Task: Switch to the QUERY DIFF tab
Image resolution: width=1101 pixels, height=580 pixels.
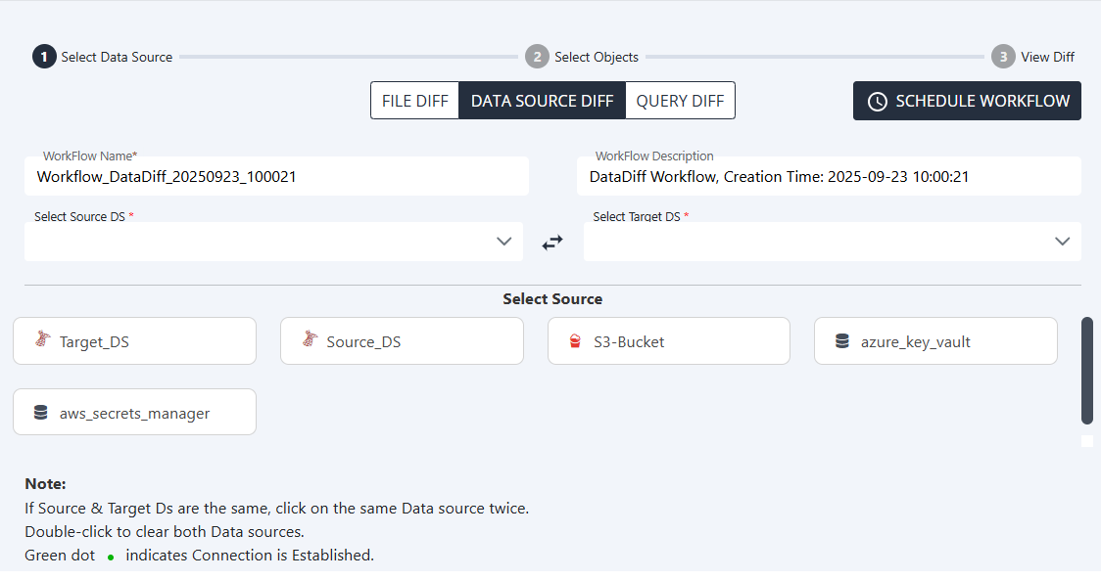Action: tap(680, 101)
